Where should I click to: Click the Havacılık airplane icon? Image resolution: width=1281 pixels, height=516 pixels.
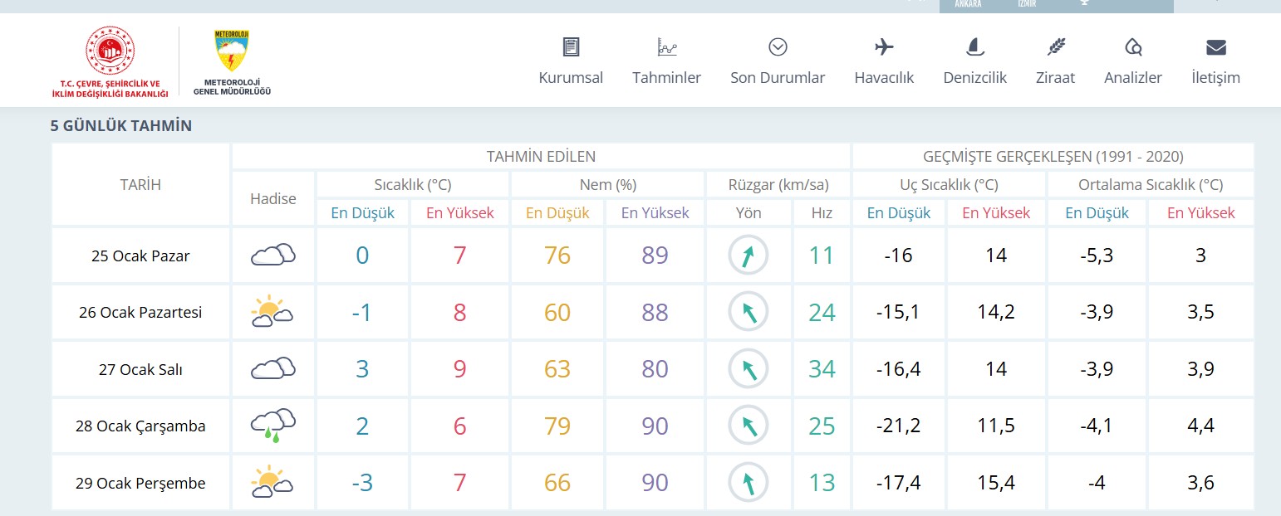[884, 47]
